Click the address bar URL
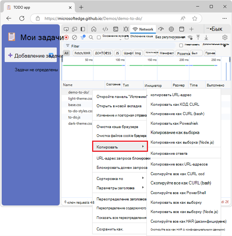Screen dimensions: 232x236 (93, 19)
